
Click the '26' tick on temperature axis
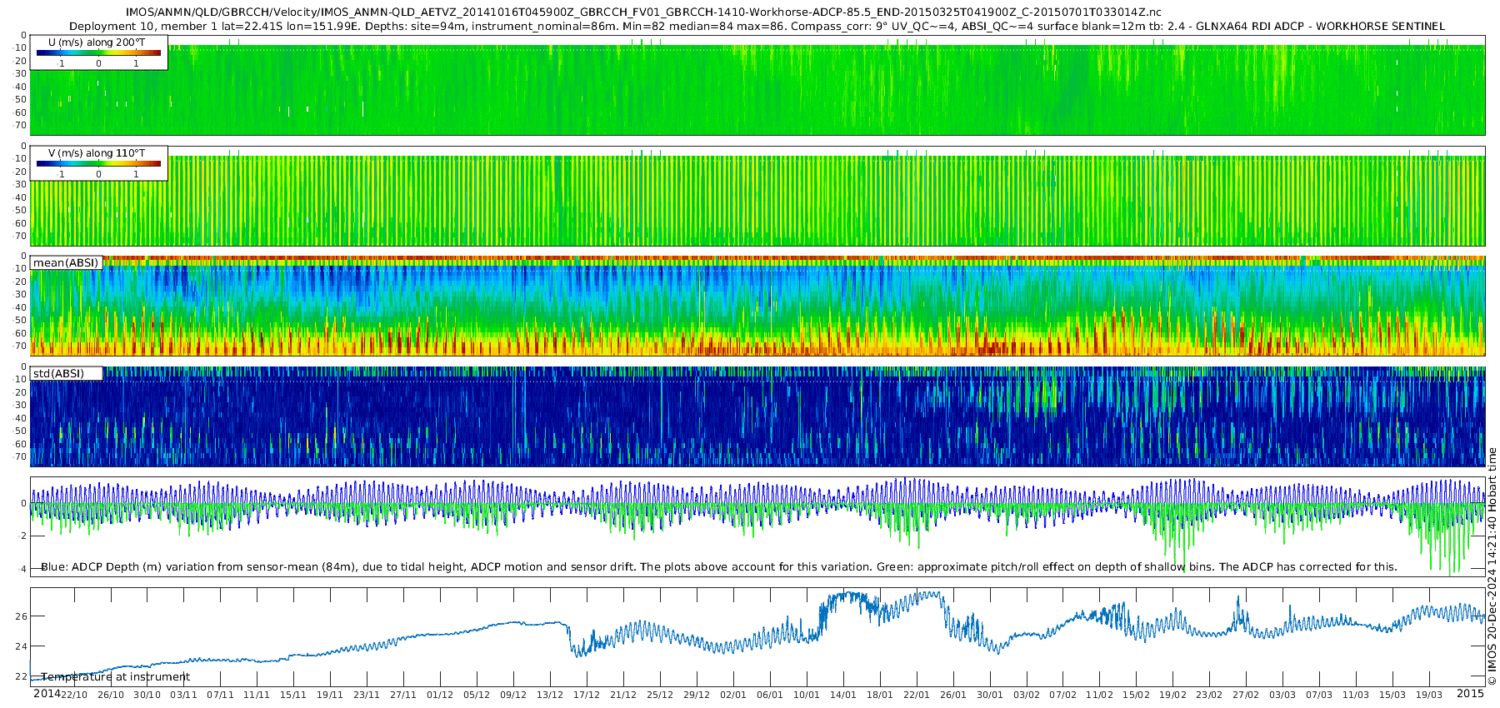(22, 616)
